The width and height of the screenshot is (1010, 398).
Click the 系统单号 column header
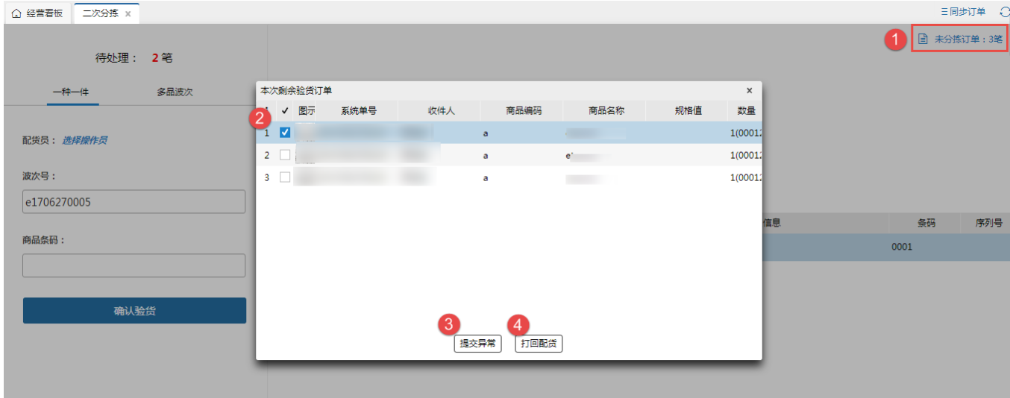(x=359, y=110)
